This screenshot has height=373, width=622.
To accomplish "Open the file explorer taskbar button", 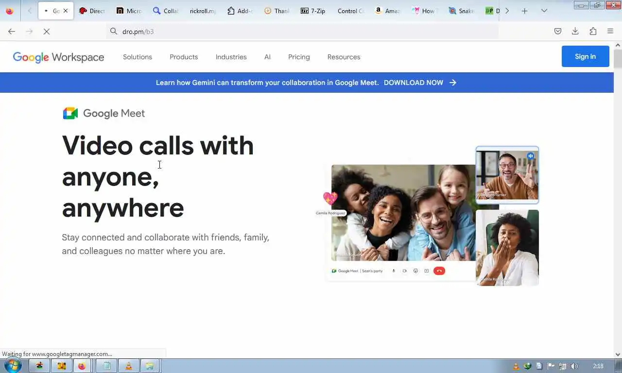I will tap(150, 366).
